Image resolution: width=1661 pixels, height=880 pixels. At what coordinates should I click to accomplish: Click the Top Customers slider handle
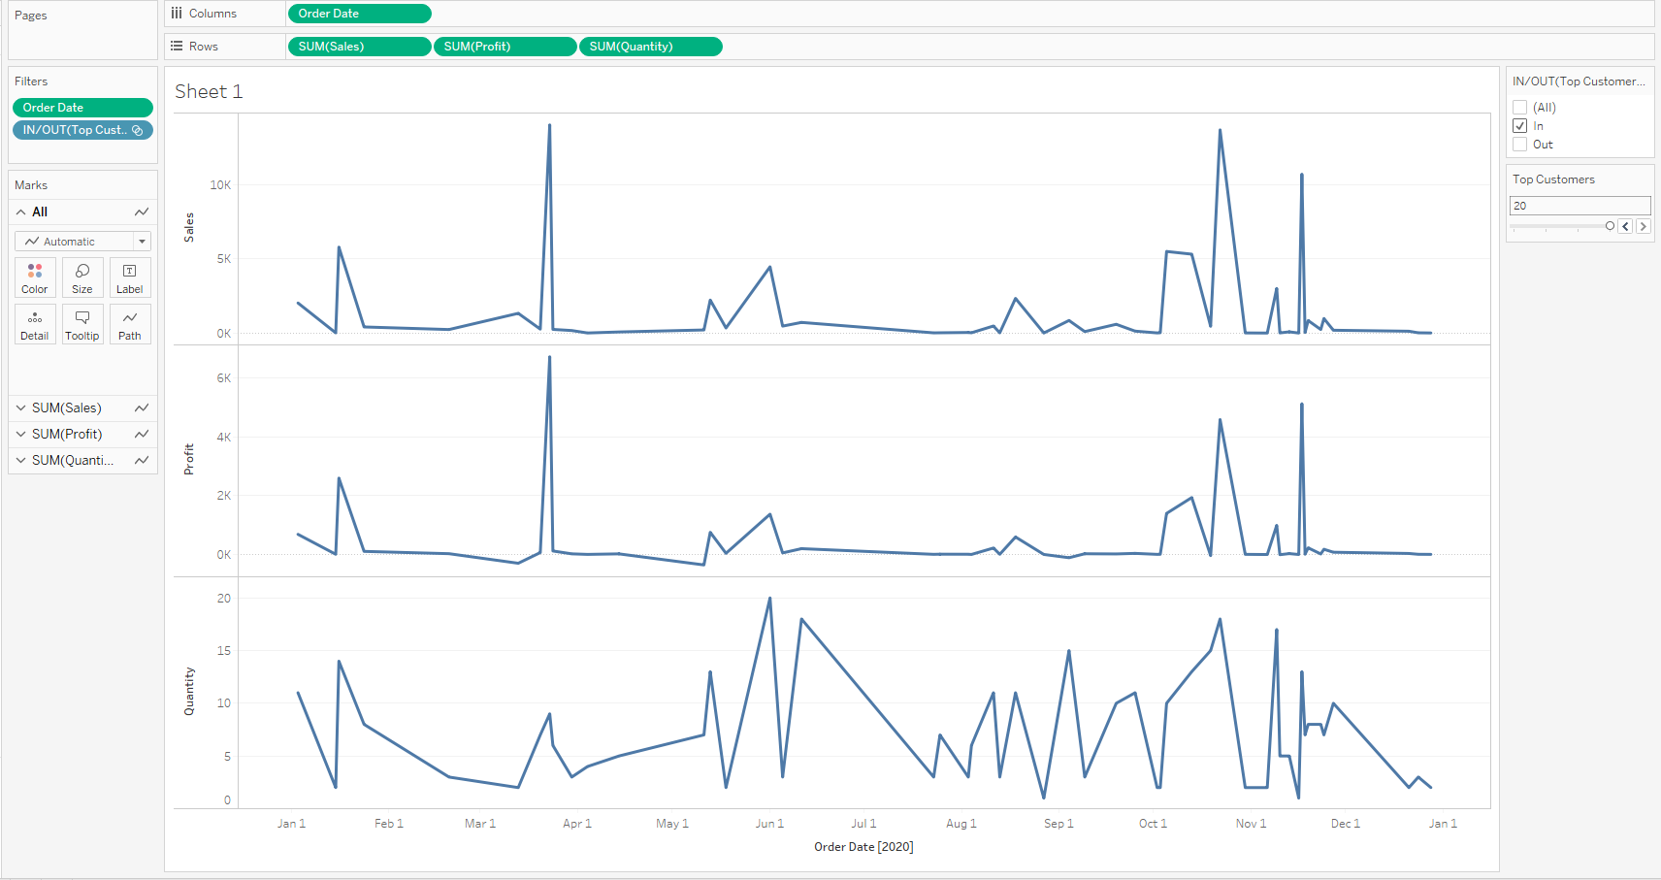click(1610, 226)
